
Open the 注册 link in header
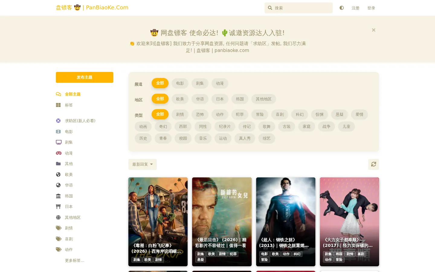356,8
